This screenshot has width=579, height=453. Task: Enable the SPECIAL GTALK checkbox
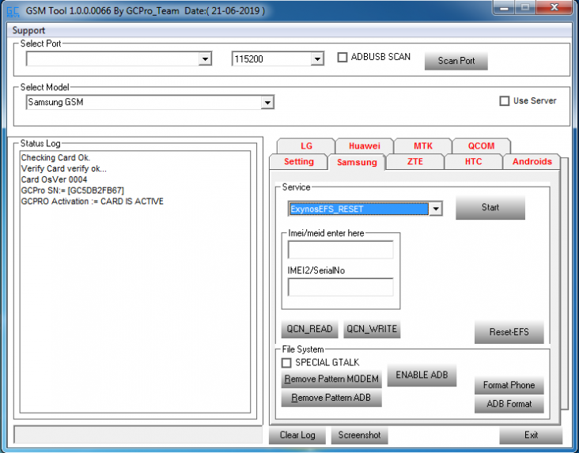pos(286,363)
